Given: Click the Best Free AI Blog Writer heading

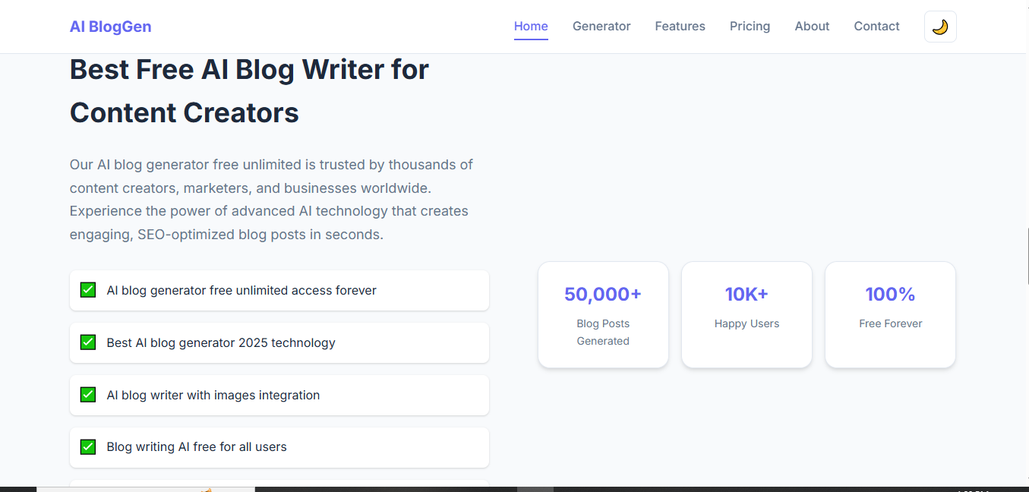Looking at the screenshot, I should tap(249, 91).
